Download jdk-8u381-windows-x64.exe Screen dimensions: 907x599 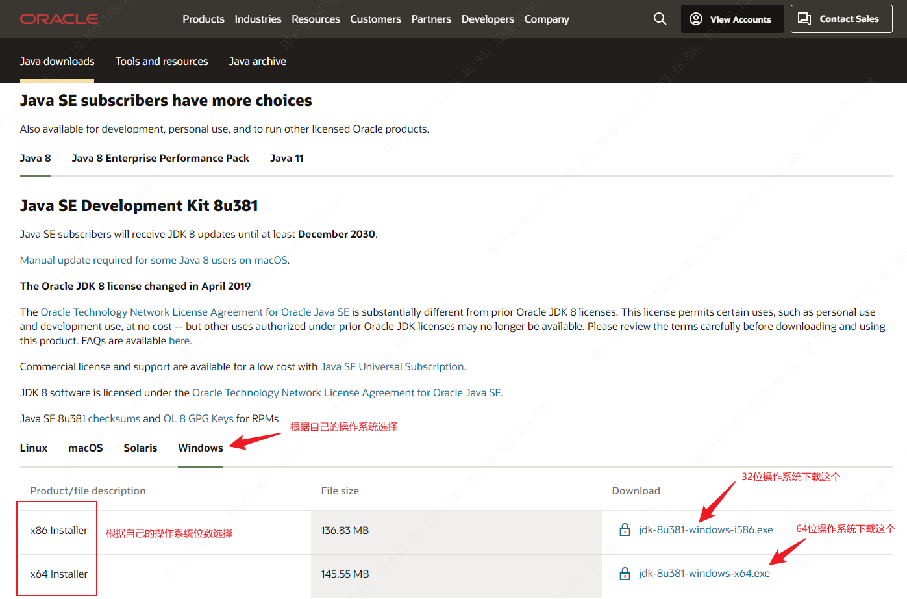click(704, 573)
